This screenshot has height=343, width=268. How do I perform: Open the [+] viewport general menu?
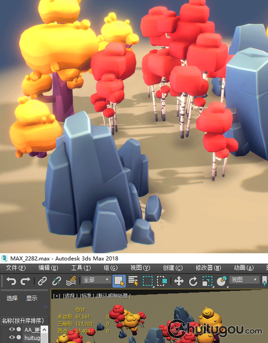coord(56,296)
